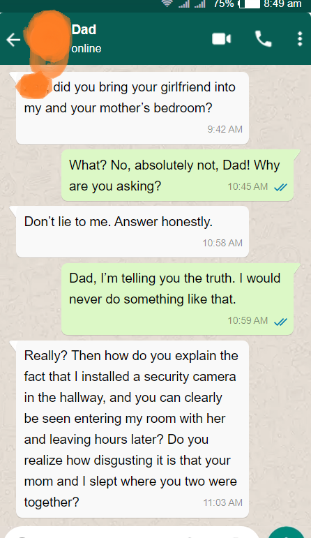The image size is (311, 538).
Task: Tap the battery icon in status bar
Action: click(x=250, y=3)
